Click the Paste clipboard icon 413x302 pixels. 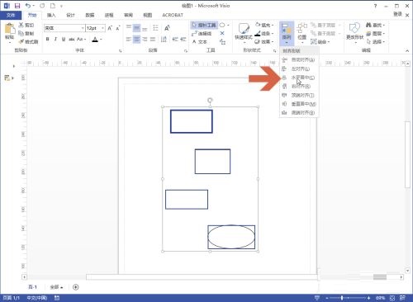pos(10,29)
